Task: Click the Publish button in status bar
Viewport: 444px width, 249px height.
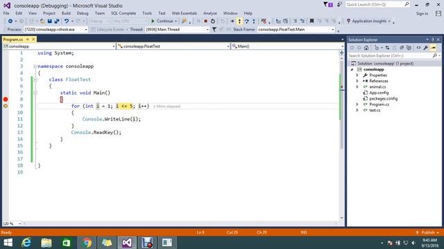Action: (428, 232)
